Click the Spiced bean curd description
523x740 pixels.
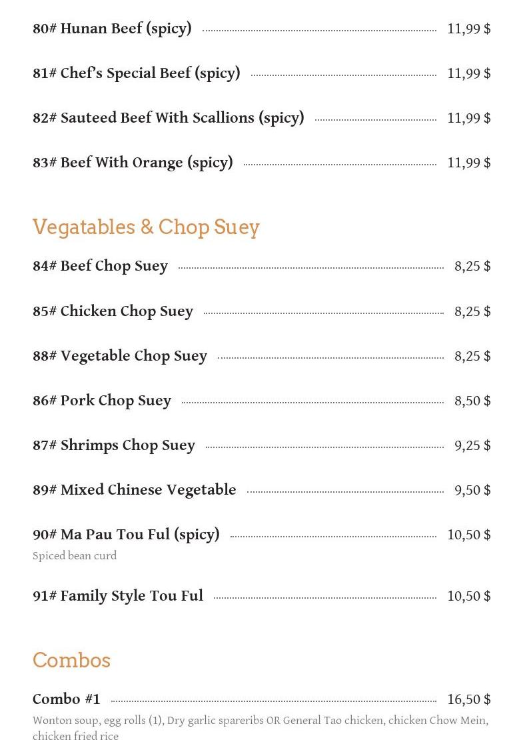tap(75, 556)
